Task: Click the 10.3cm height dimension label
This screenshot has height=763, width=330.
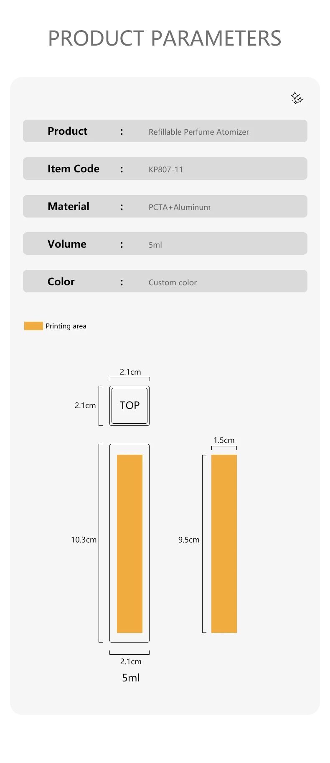Action: pyautogui.click(x=84, y=540)
